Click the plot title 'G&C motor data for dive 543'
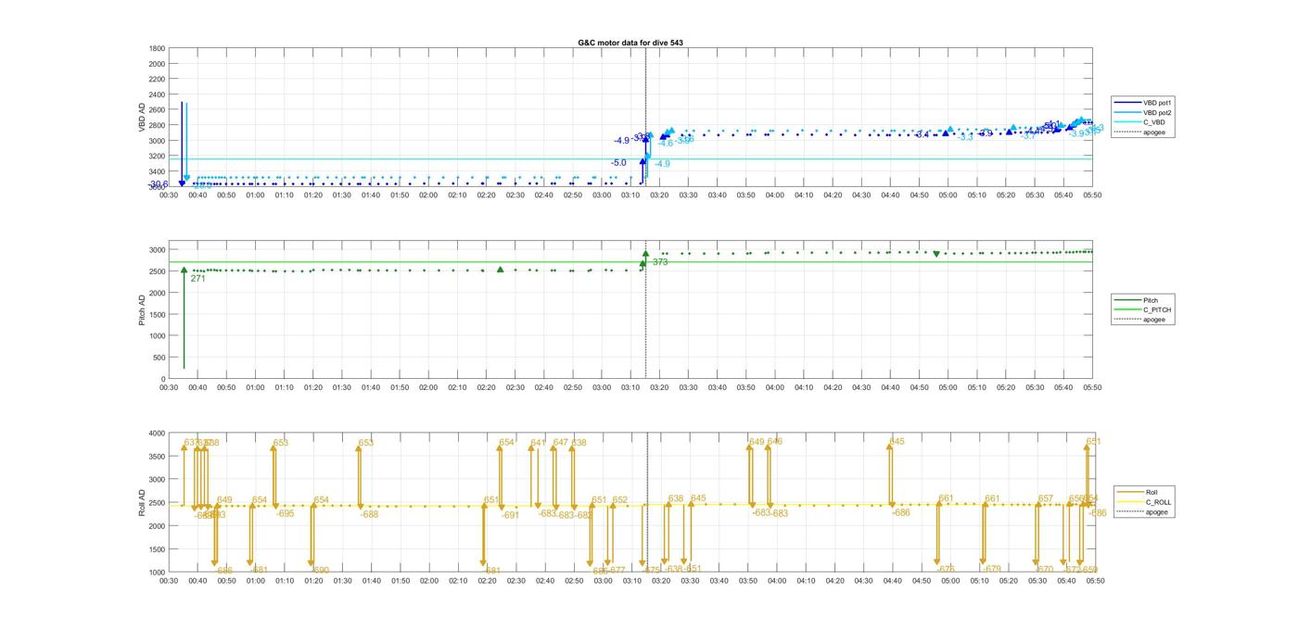Image resolution: width=1298 pixels, height=642 pixels. 630,43
